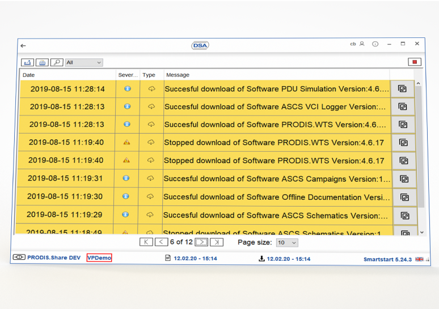Screen dimensions: 439x309
Task: Select the PDU Simulation download message
Action: (277, 89)
